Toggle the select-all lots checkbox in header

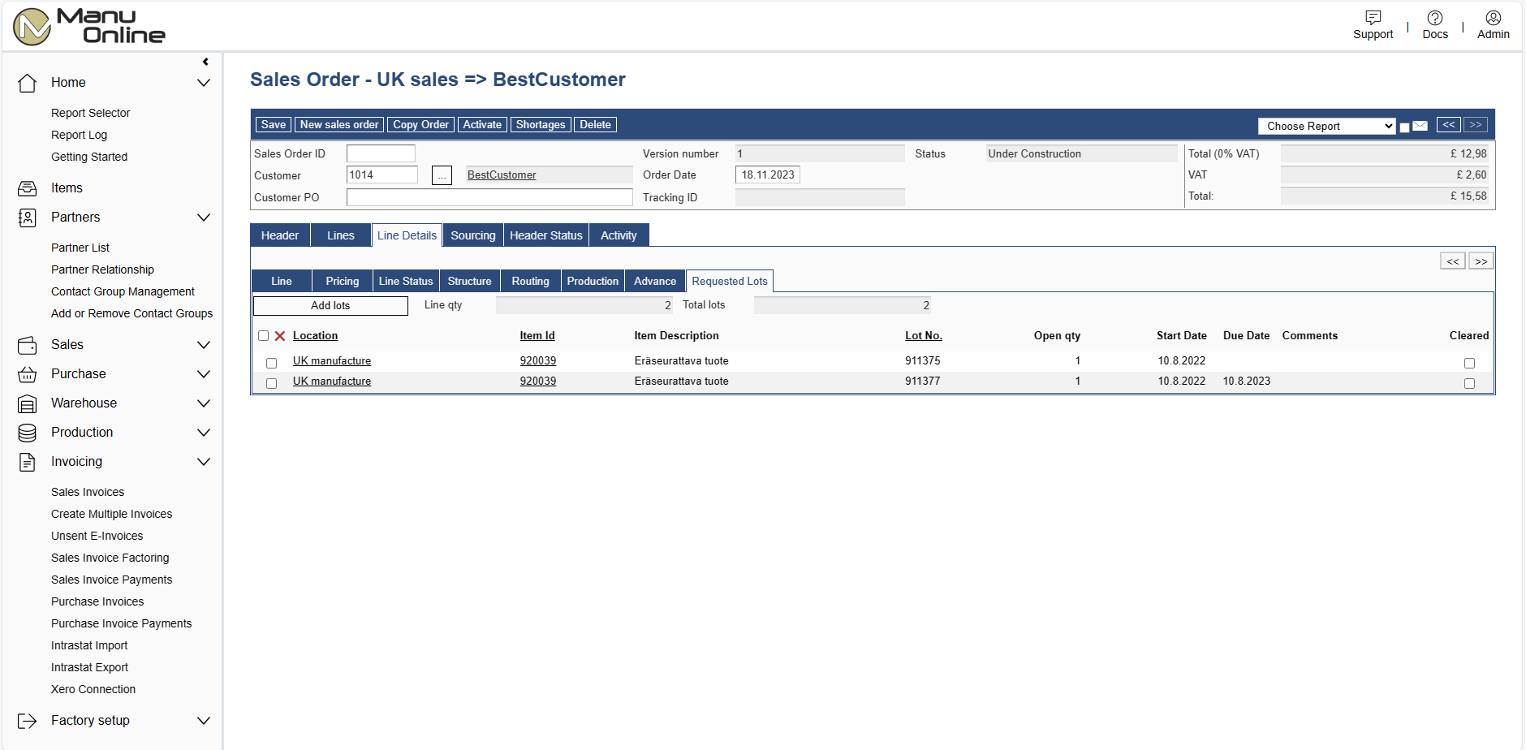coord(263,336)
